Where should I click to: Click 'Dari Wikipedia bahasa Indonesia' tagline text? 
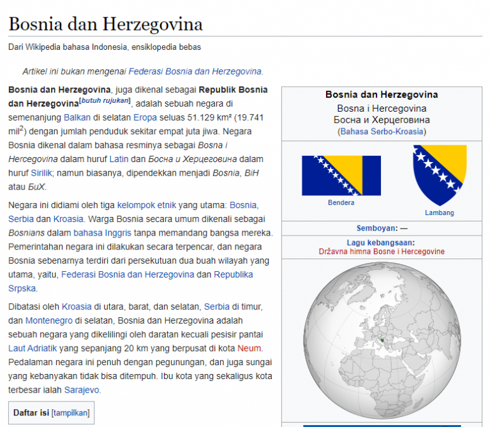pos(105,47)
